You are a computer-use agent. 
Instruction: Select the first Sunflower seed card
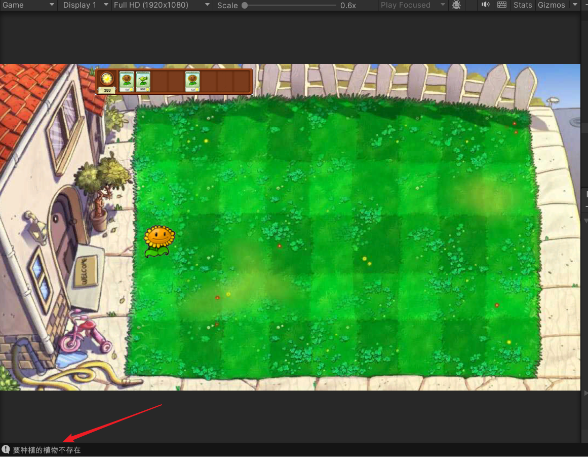tap(127, 82)
